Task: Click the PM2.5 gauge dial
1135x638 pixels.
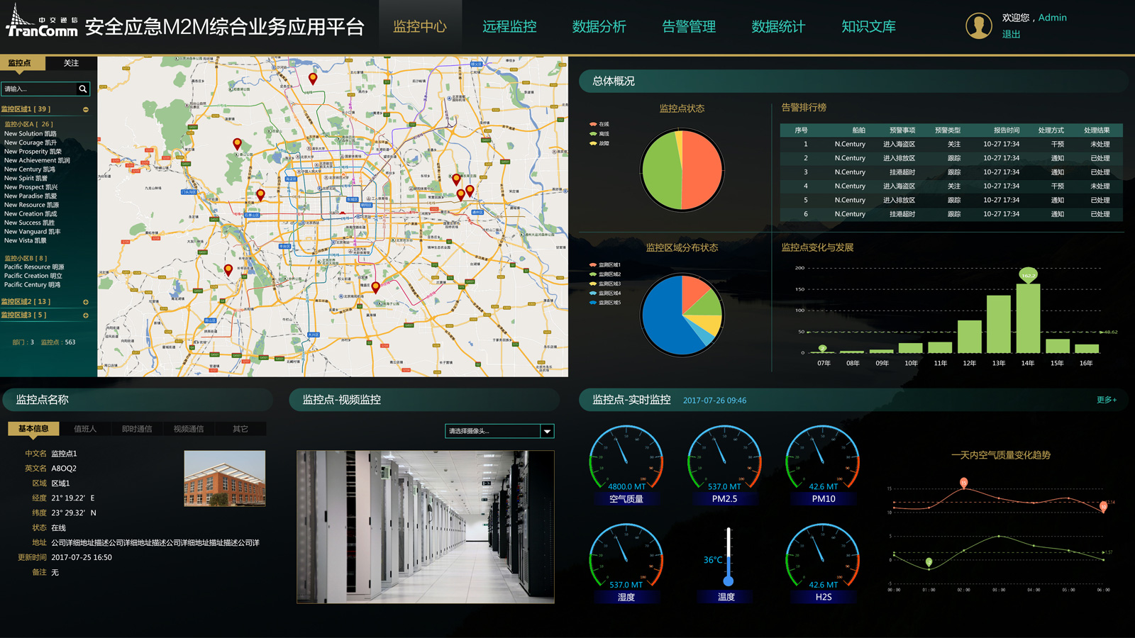Action: pos(724,459)
